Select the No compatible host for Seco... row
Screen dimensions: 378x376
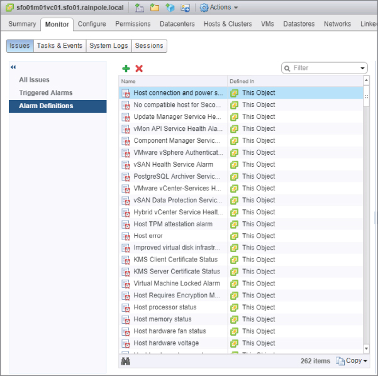coord(241,105)
